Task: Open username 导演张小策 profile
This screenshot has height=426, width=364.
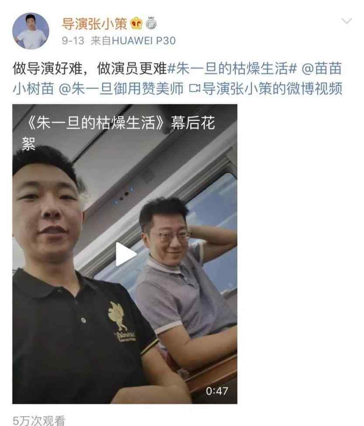Action: (94, 24)
